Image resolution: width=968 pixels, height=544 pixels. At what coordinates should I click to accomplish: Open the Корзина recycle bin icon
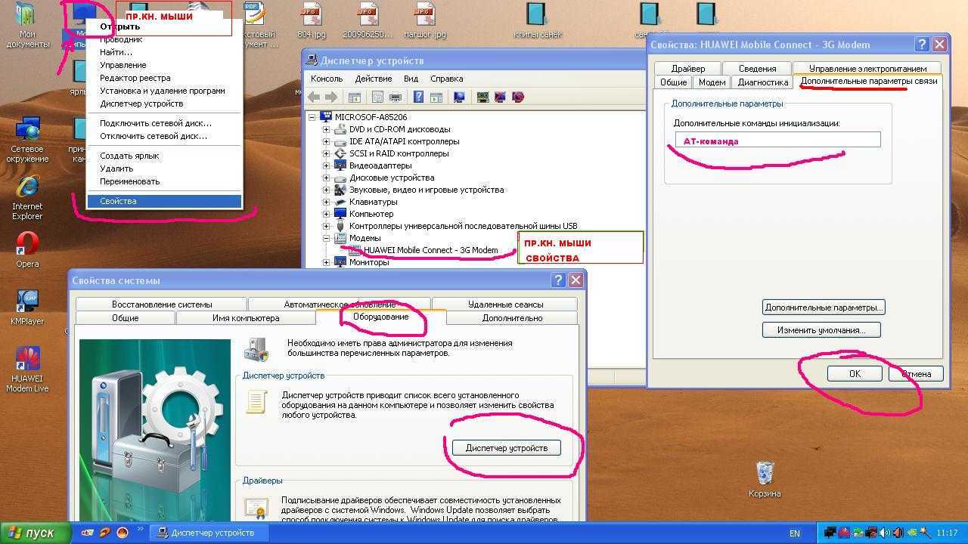[765, 479]
